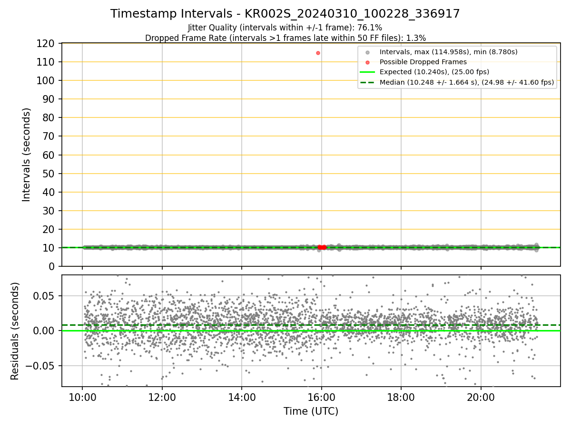
Task: Click the 'Time (UTC)' x-axis label
Action: pos(311,411)
